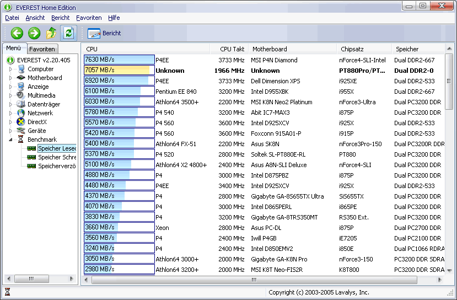457x300 pixels.
Task: Select the Benchmark hourglass icon in tree
Action: click(21, 140)
